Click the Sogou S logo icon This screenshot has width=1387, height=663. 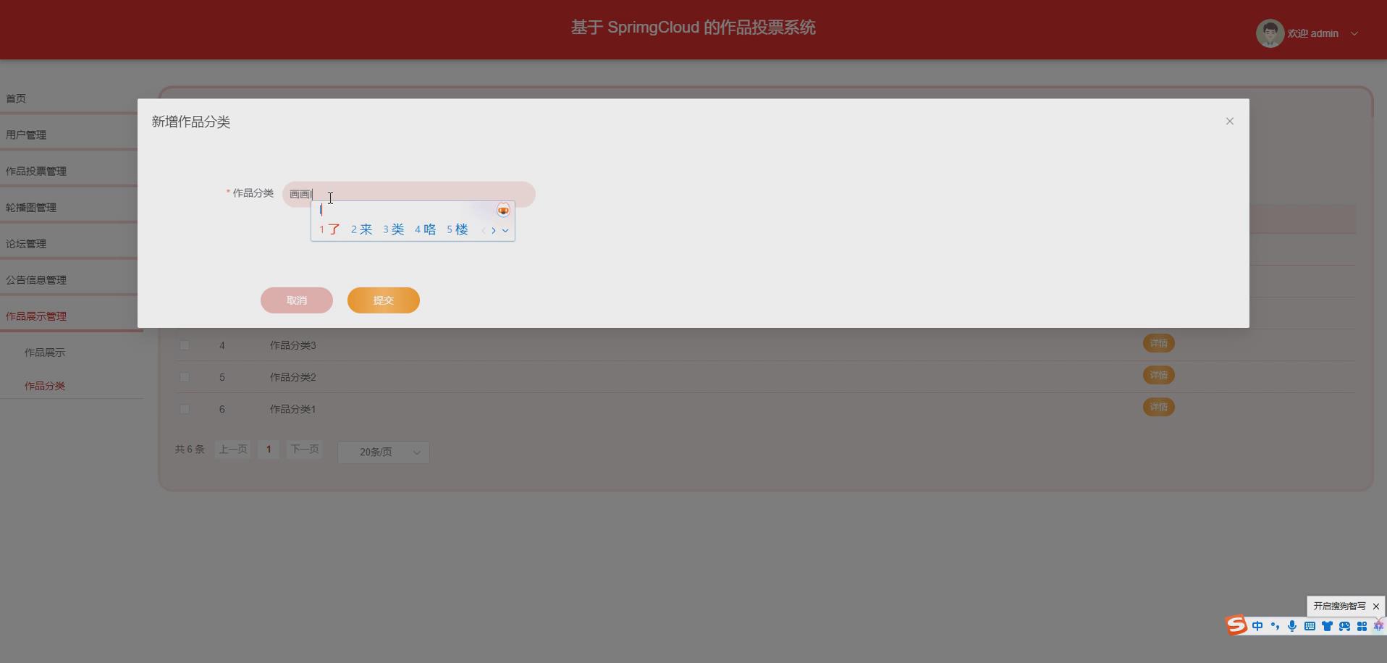[x=1236, y=625]
